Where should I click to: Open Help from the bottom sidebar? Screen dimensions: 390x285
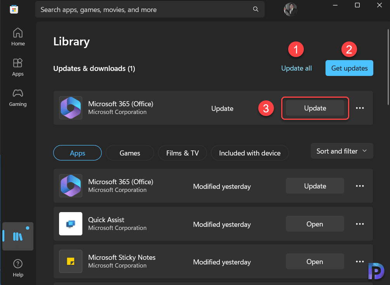17,268
